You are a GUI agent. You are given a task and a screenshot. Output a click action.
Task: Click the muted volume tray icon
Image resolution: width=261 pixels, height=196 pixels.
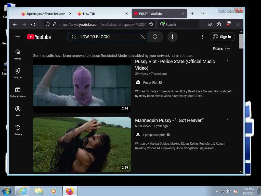[x=235, y=191]
